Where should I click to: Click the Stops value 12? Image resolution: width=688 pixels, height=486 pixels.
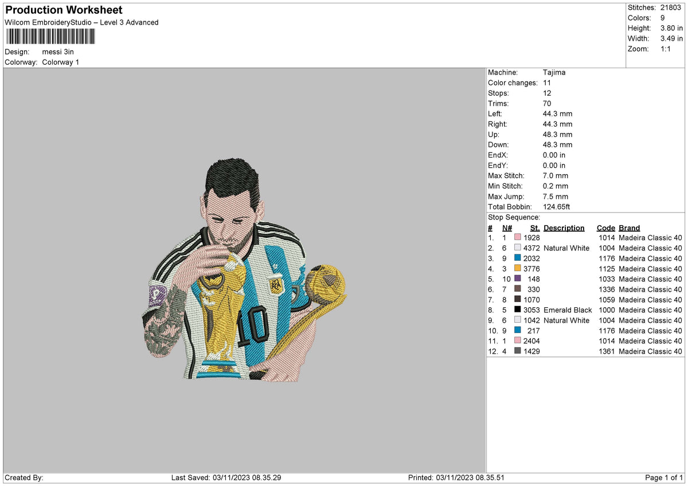pos(547,93)
